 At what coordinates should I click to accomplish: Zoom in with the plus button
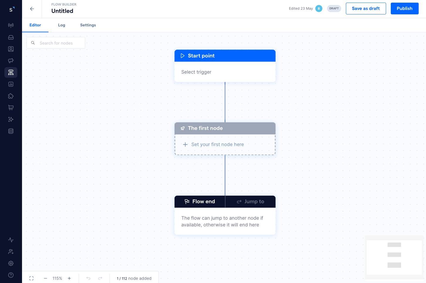point(69,278)
